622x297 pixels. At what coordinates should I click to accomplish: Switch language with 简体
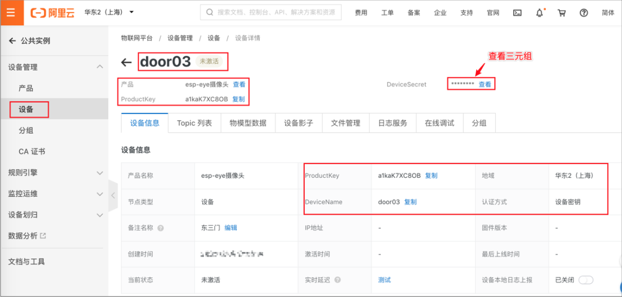(x=608, y=13)
